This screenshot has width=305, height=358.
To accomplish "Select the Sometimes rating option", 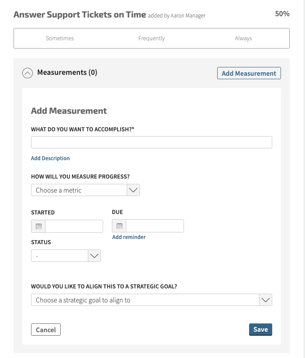I will click(60, 39).
